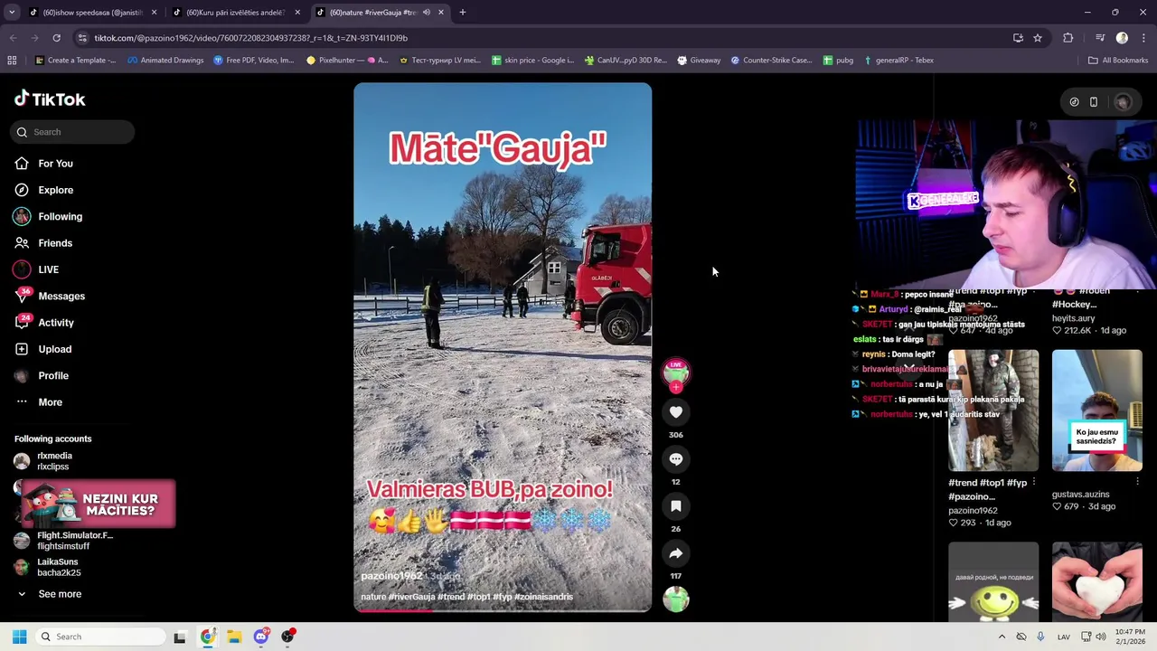The image size is (1157, 651).
Task: Expand following accounts with See more
Action: [60, 594]
